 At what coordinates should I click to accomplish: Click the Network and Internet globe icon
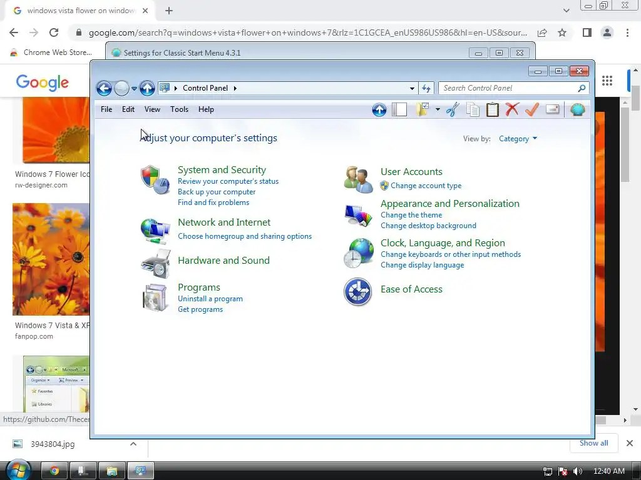tap(155, 231)
